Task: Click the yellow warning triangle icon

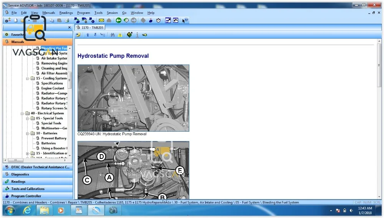Action: pyautogui.click(x=120, y=35)
